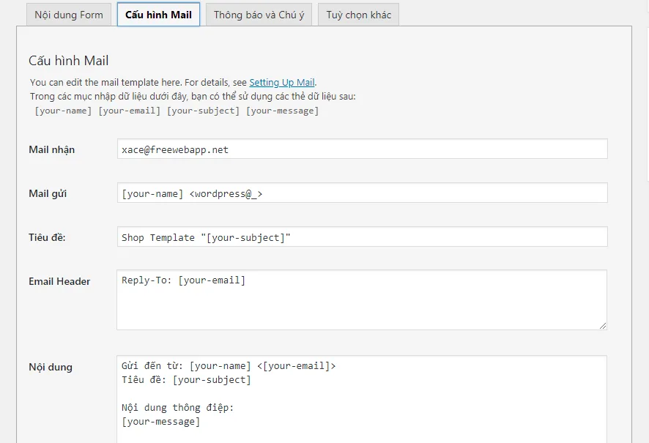Image resolution: width=649 pixels, height=443 pixels.
Task: Select the [your-subject] mail tag
Action: click(x=203, y=111)
